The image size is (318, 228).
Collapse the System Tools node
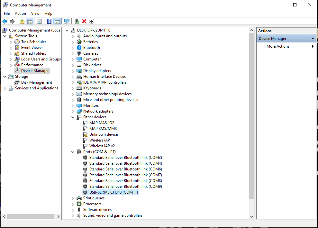point(5,36)
